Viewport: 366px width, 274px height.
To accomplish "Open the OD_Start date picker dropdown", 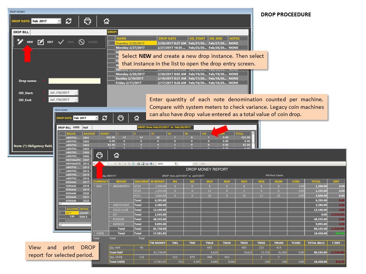I will tap(76, 92).
